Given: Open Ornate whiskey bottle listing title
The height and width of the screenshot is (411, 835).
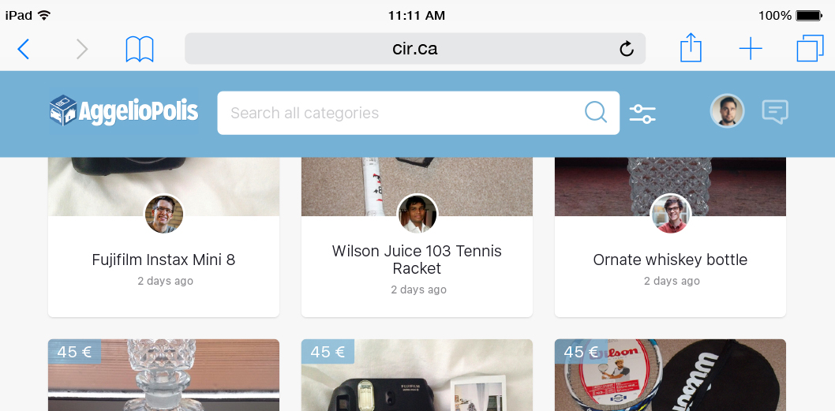Looking at the screenshot, I should 670,260.
